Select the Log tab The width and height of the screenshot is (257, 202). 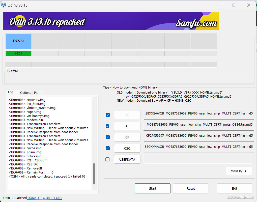[11, 92]
